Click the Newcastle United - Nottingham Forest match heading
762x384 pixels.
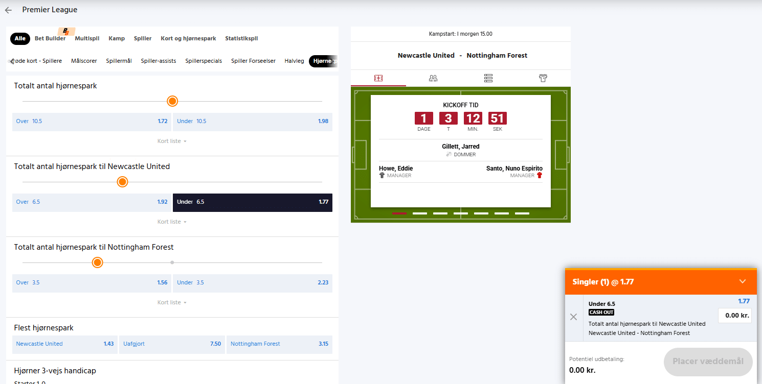pos(462,56)
